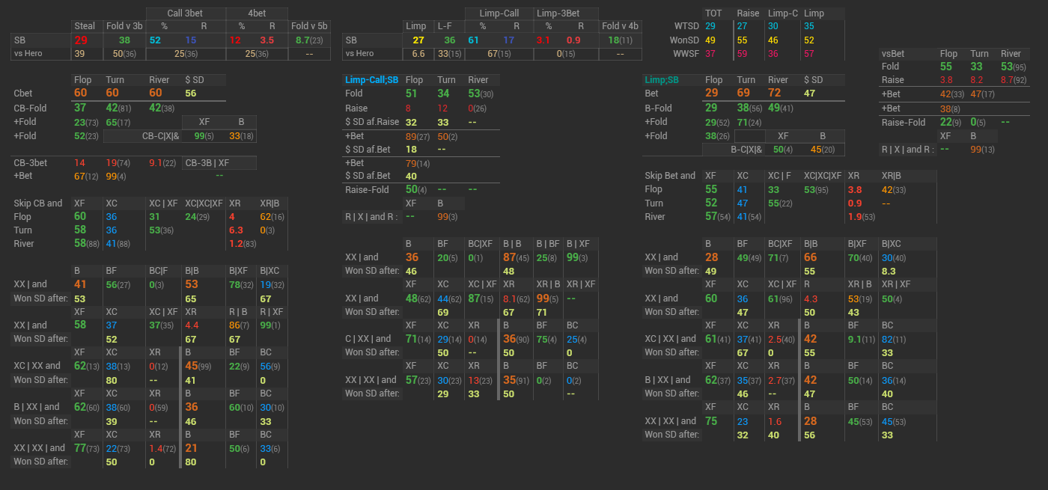The width and height of the screenshot is (1048, 490).
Task: Click the Skip CB and label
Action: [x=38, y=203]
